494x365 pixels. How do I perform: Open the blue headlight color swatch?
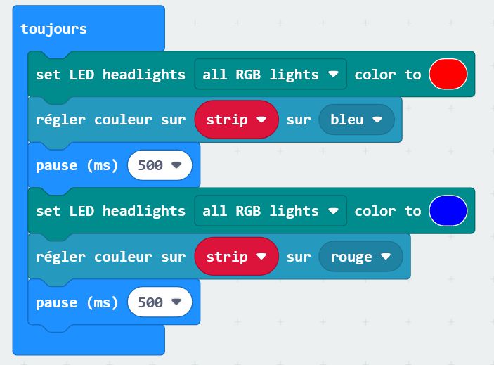click(x=448, y=211)
